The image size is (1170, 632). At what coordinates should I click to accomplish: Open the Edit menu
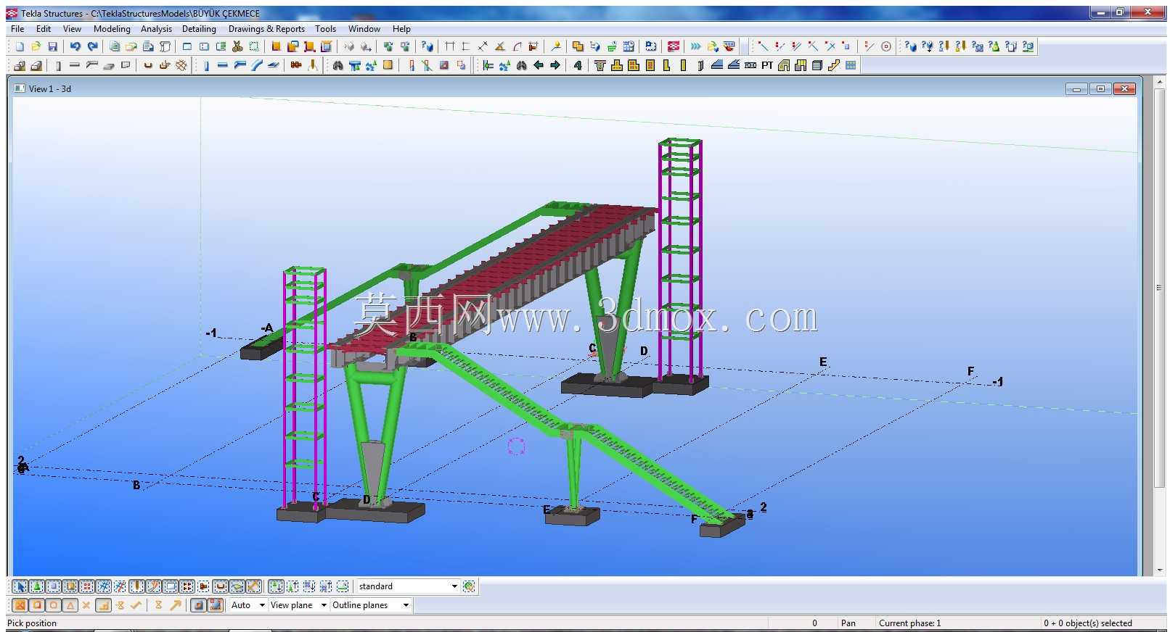[44, 29]
